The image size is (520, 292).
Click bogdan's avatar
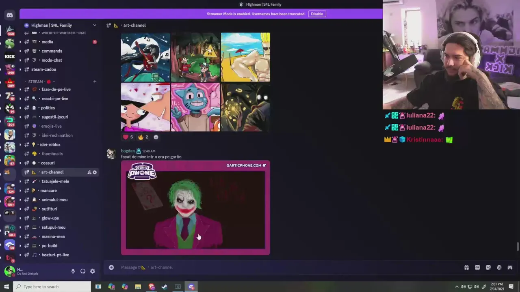pos(111,154)
